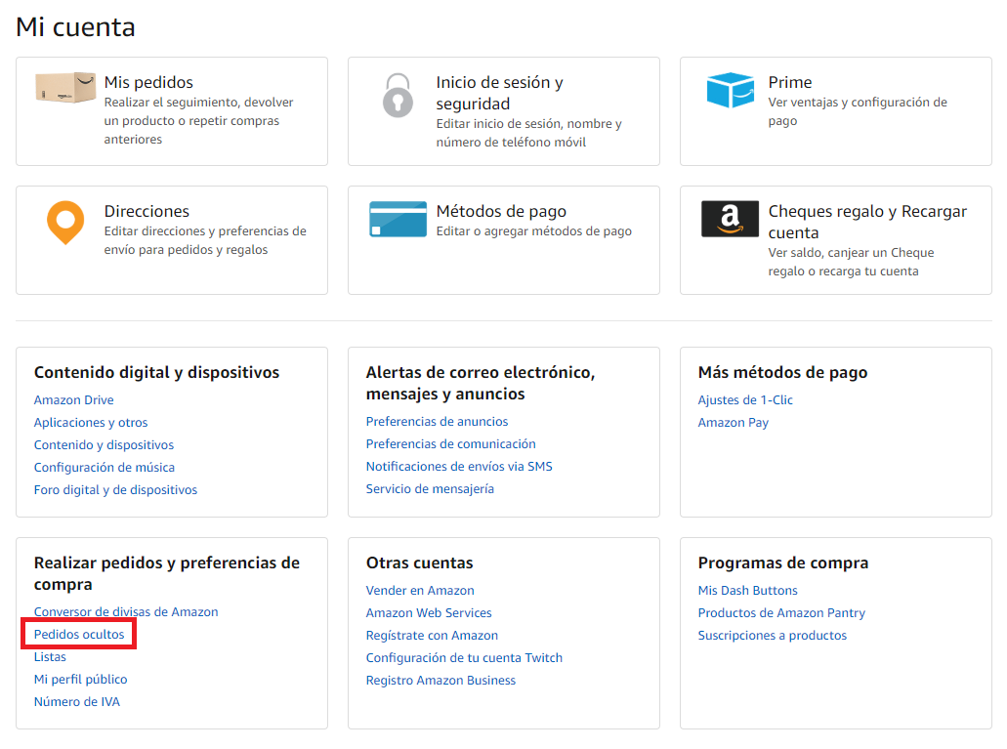Open the Mis pedidos card title

[148, 82]
